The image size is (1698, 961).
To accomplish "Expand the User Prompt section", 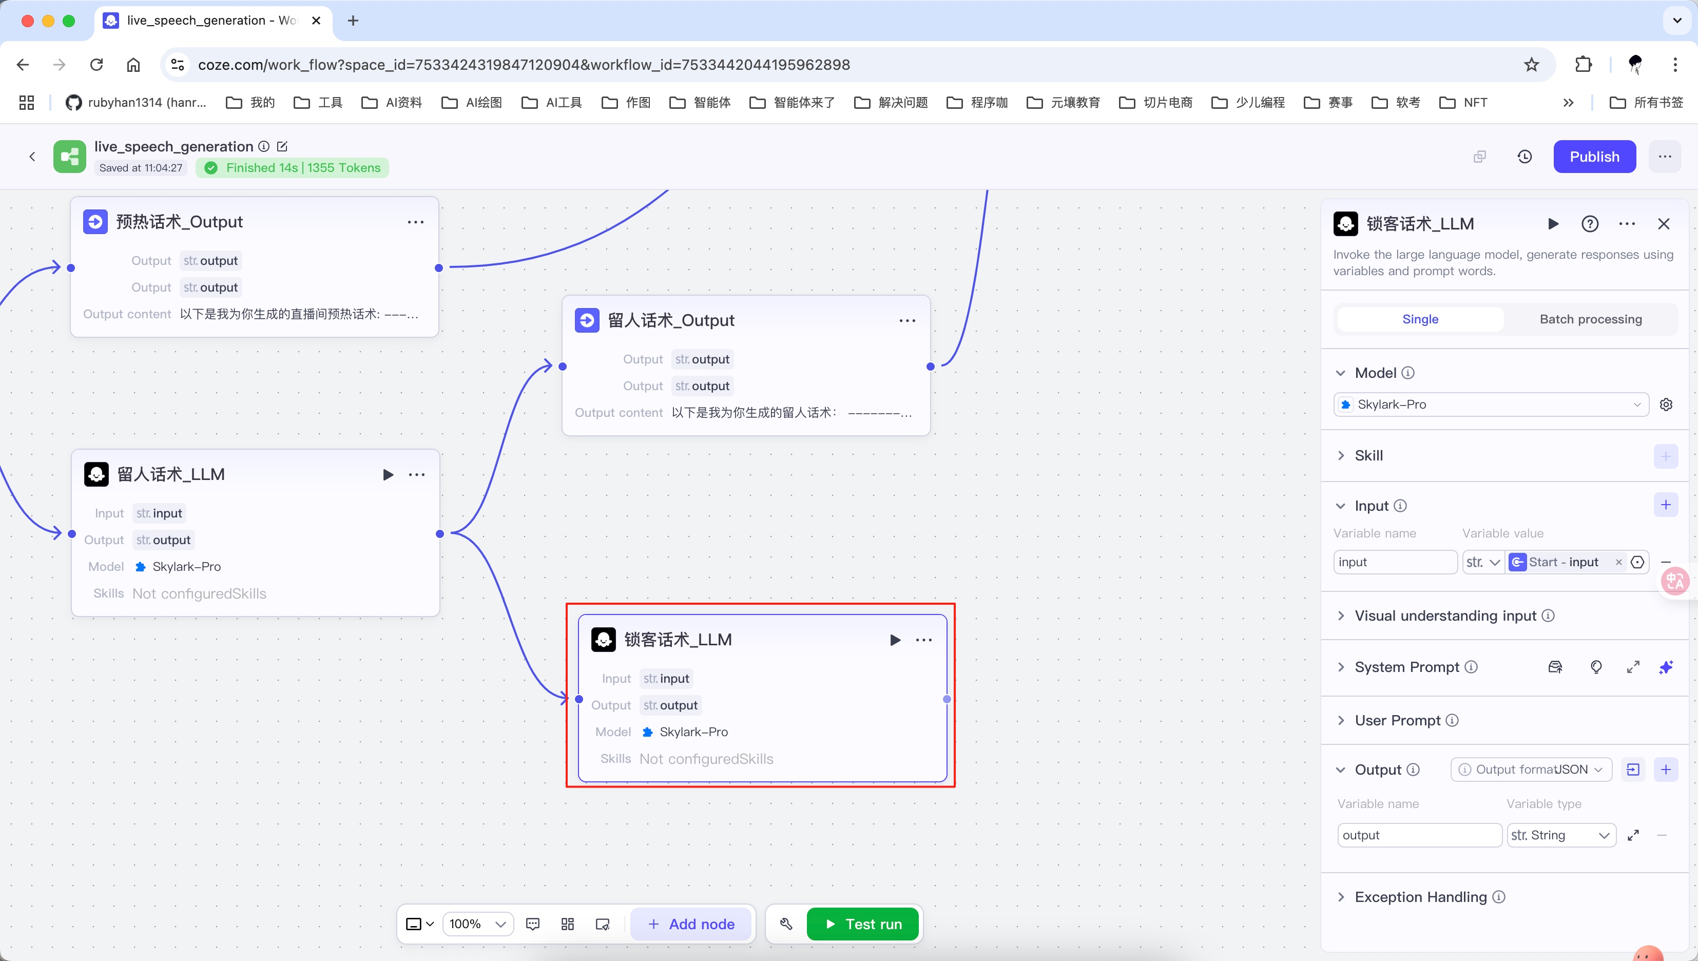I will pyautogui.click(x=1397, y=720).
